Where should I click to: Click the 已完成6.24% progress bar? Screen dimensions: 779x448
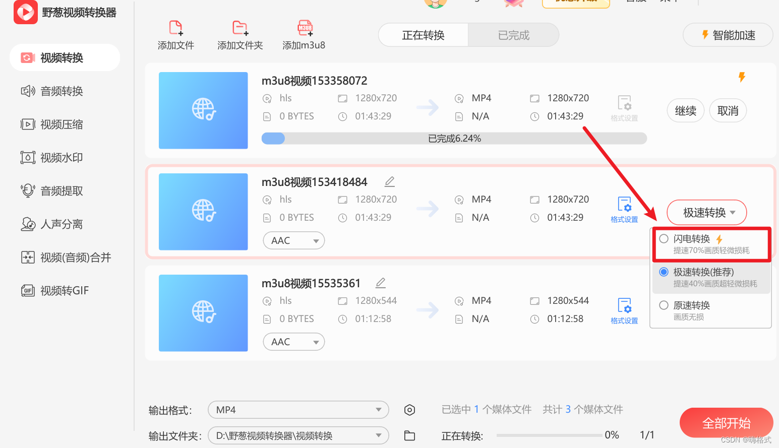(x=454, y=138)
